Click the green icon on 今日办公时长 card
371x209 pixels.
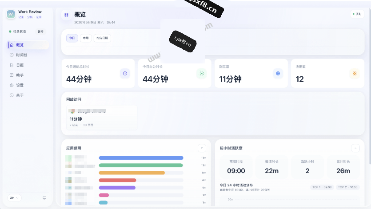click(x=202, y=74)
